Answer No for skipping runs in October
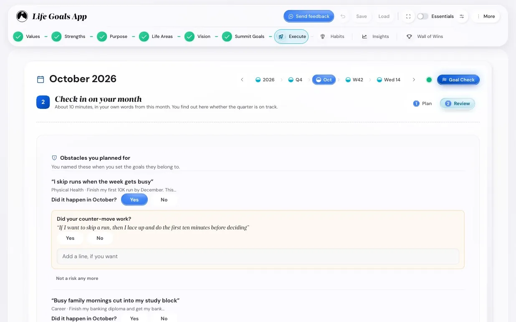516x322 pixels. (164, 199)
